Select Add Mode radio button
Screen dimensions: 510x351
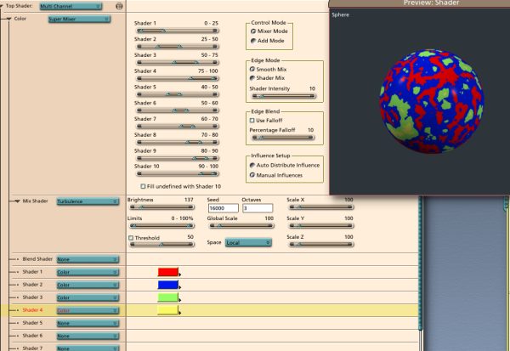pos(252,40)
